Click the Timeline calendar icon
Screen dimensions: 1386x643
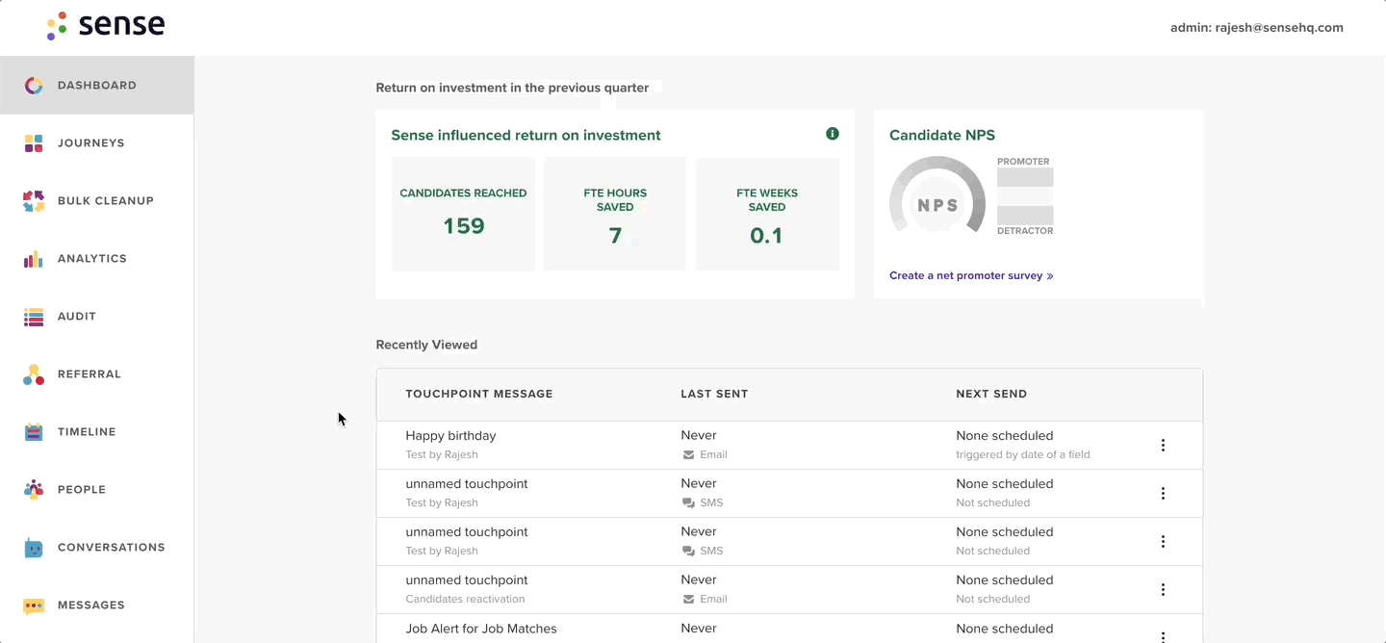(x=34, y=432)
